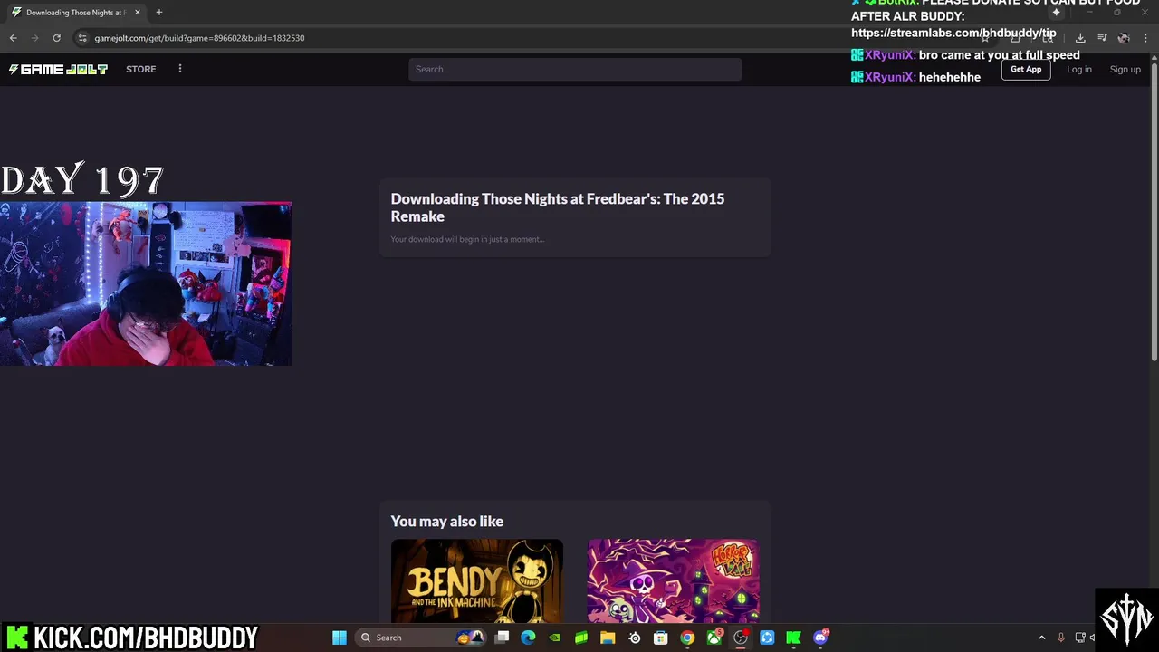Open Discord from the taskbar

click(x=820, y=638)
